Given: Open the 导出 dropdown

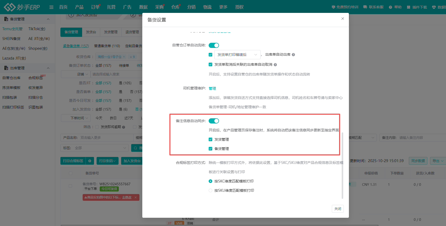Looking at the screenshot, I should point(438,161).
